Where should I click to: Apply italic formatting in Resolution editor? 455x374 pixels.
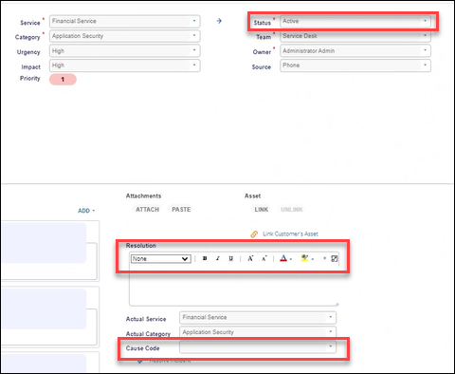[218, 258]
